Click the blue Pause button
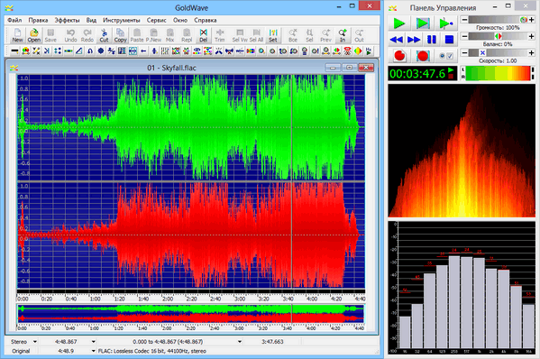This screenshot has width=540, height=359. tap(432, 40)
